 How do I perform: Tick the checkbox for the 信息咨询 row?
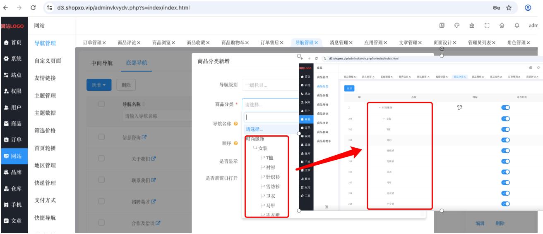[x=101, y=137]
